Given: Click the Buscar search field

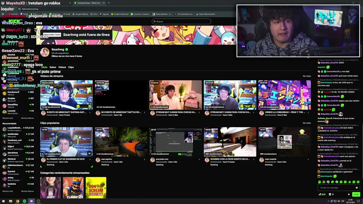Looking at the screenshot, I should coord(181,22).
